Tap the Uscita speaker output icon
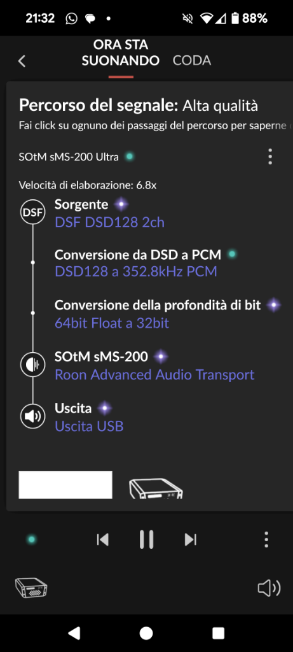 [x=33, y=416]
